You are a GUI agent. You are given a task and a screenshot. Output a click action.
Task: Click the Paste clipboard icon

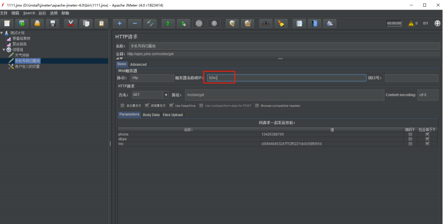101,23
